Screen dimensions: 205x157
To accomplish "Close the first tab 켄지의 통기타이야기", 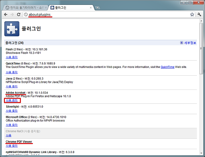I will [x=46, y=8].
